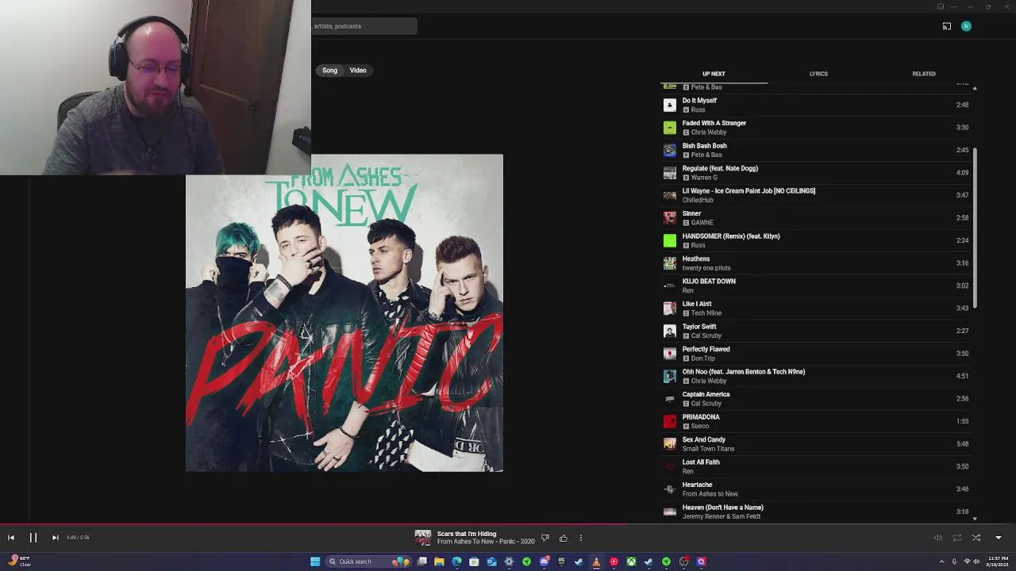Image resolution: width=1016 pixels, height=571 pixels.
Task: Open the volume control icon
Action: [937, 538]
